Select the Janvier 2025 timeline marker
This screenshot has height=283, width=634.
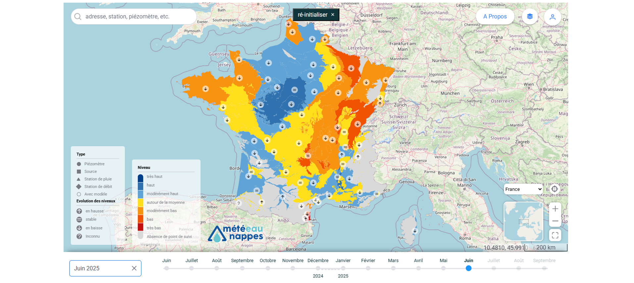click(343, 268)
